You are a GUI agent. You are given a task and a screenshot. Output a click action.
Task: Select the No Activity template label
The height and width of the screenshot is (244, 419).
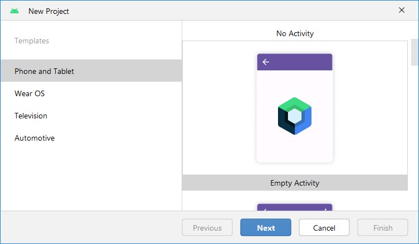(295, 33)
